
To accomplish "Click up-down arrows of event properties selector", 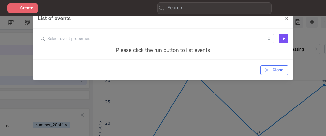I will pyautogui.click(x=269, y=39).
